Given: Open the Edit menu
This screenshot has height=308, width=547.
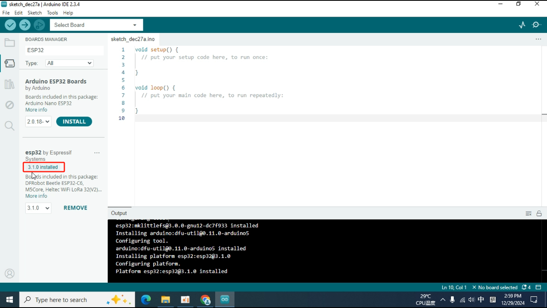Looking at the screenshot, I should 19,13.
